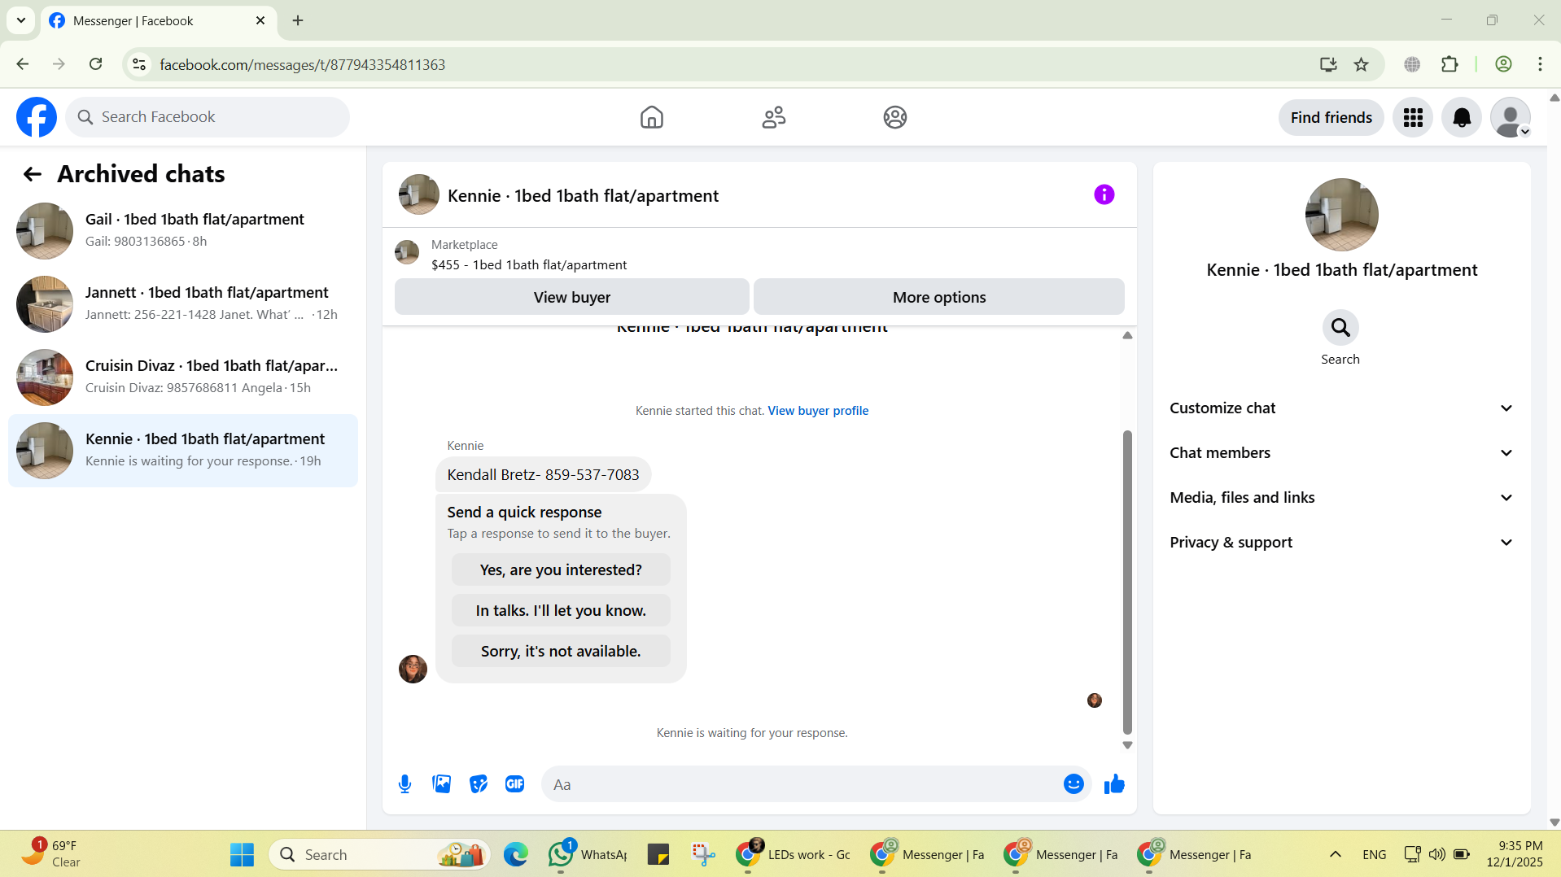Expand Media, files and links section

point(1341,498)
